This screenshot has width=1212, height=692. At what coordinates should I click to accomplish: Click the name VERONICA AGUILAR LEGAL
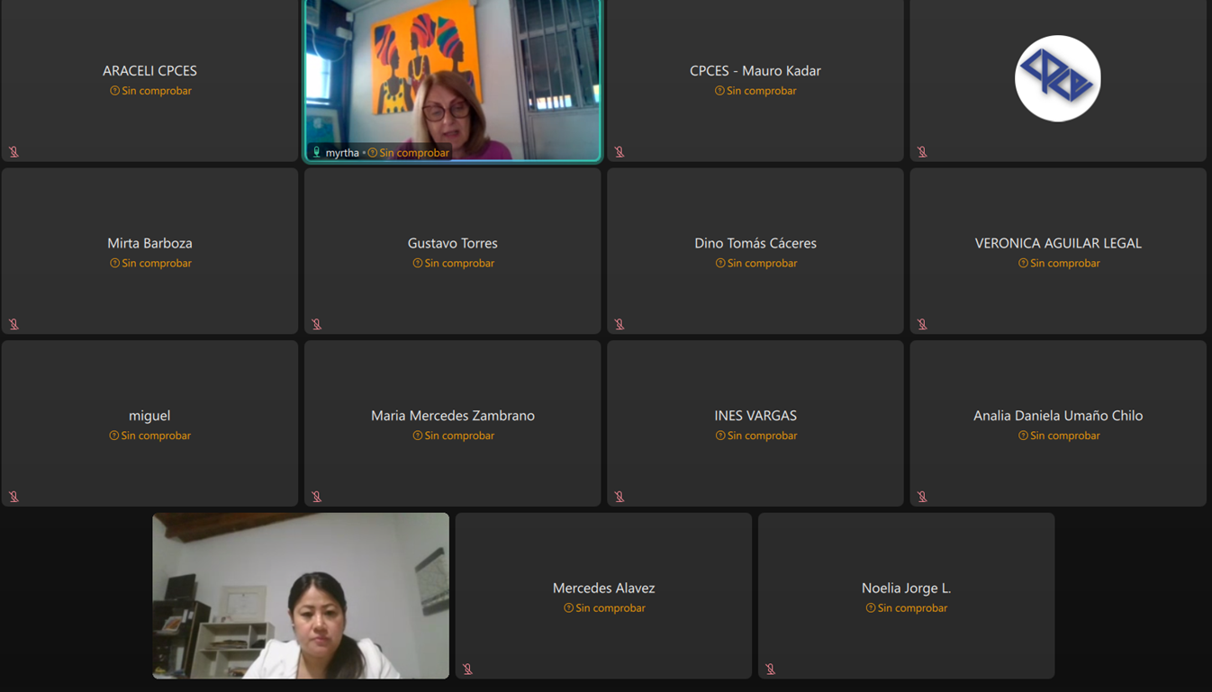coord(1058,243)
